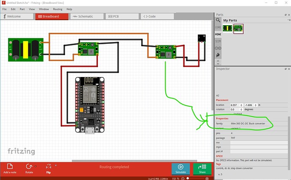Click the Inspector vertical scrollbar
Viewport: 291px width, 180px height.
288,143
